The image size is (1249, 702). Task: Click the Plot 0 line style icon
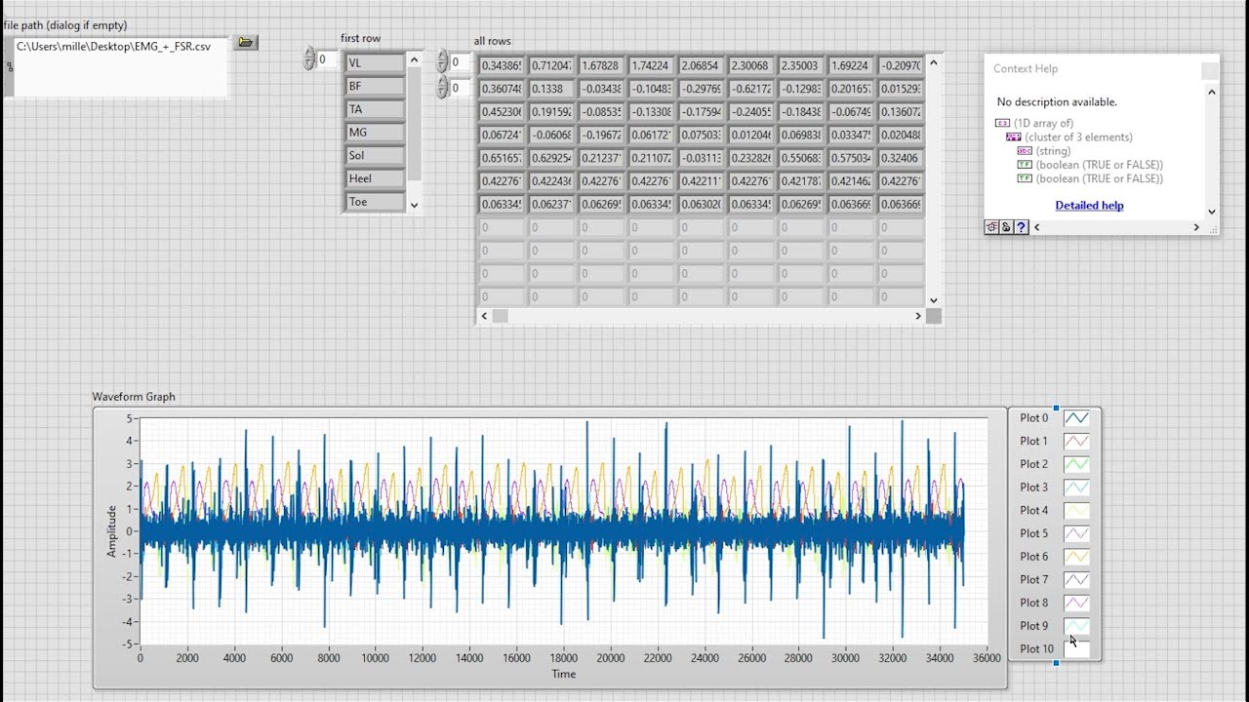point(1076,418)
